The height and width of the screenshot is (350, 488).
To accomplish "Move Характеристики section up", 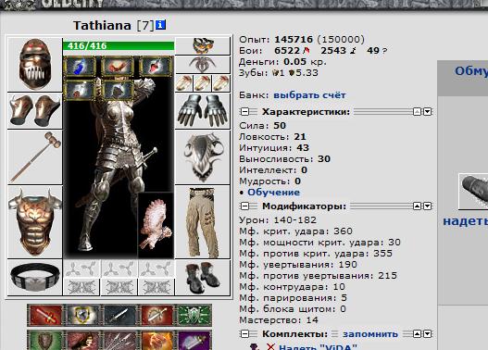I will pos(417,111).
